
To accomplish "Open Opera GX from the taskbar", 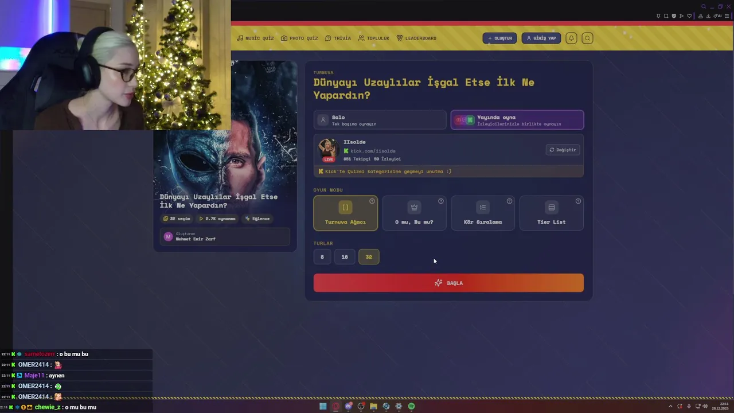I will pos(335,406).
